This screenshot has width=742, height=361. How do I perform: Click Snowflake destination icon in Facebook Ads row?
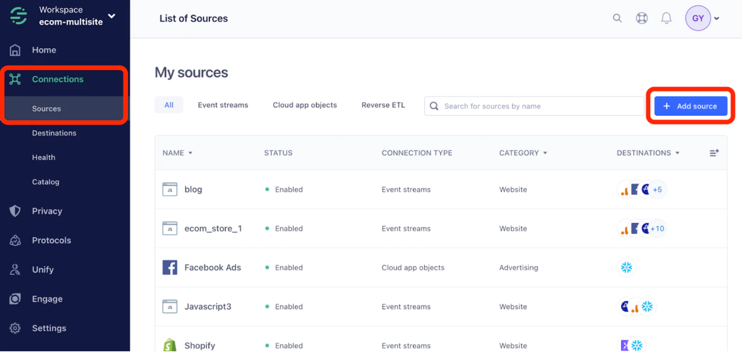coord(627,267)
